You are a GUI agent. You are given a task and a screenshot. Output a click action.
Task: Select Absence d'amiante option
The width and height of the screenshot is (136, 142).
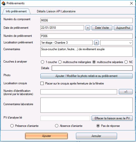57,126
